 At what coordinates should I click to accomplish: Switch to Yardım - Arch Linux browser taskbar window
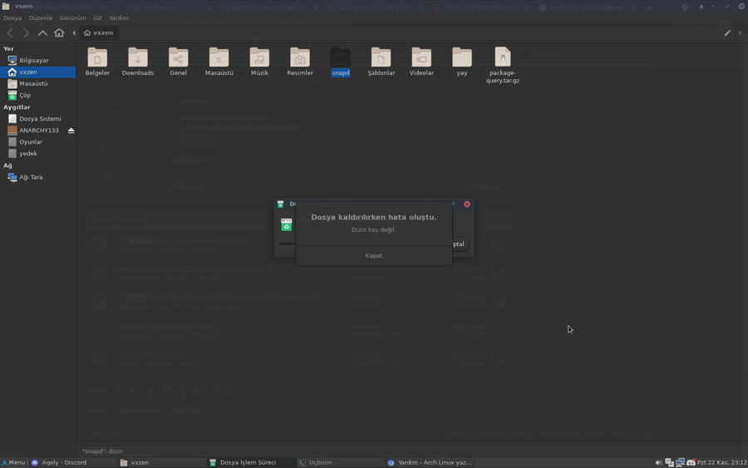point(429,462)
